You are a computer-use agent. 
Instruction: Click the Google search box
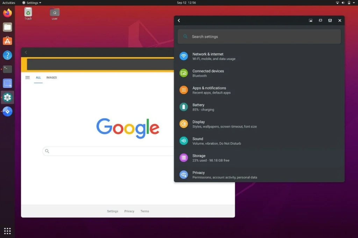click(x=108, y=151)
